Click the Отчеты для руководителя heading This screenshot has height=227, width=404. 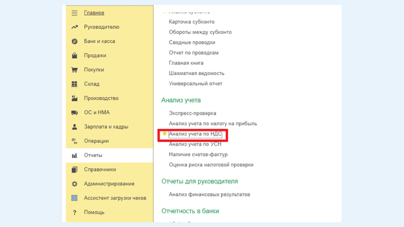click(x=200, y=181)
